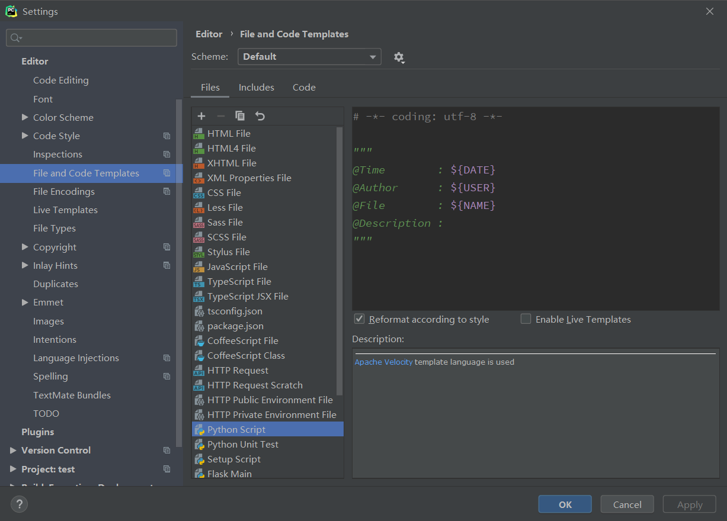Open the Apache Velocity link
Viewport: 727px width, 521px height.
coord(383,362)
